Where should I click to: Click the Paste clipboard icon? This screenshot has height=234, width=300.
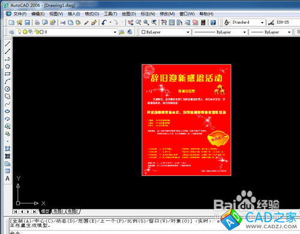78,22
